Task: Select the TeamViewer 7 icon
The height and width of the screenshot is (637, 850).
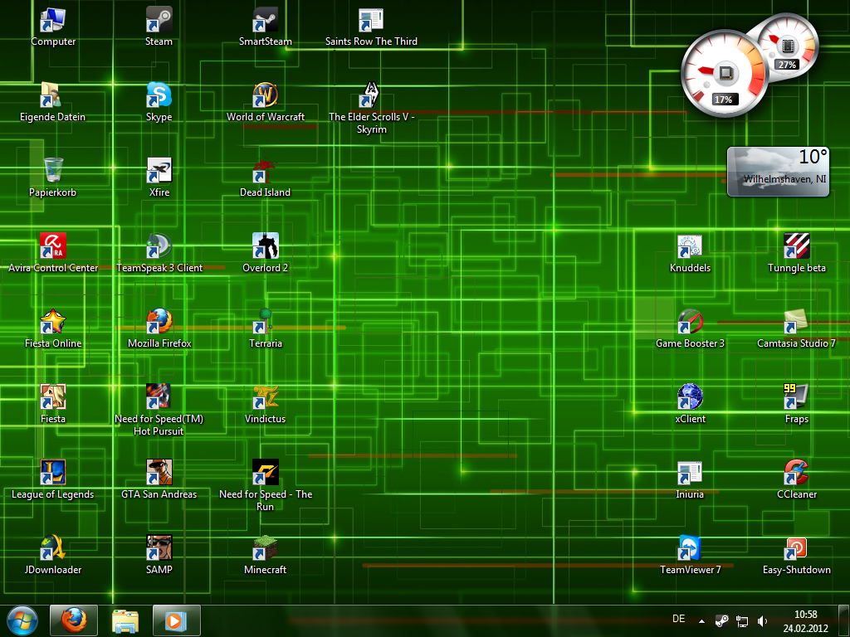Action: tap(690, 547)
